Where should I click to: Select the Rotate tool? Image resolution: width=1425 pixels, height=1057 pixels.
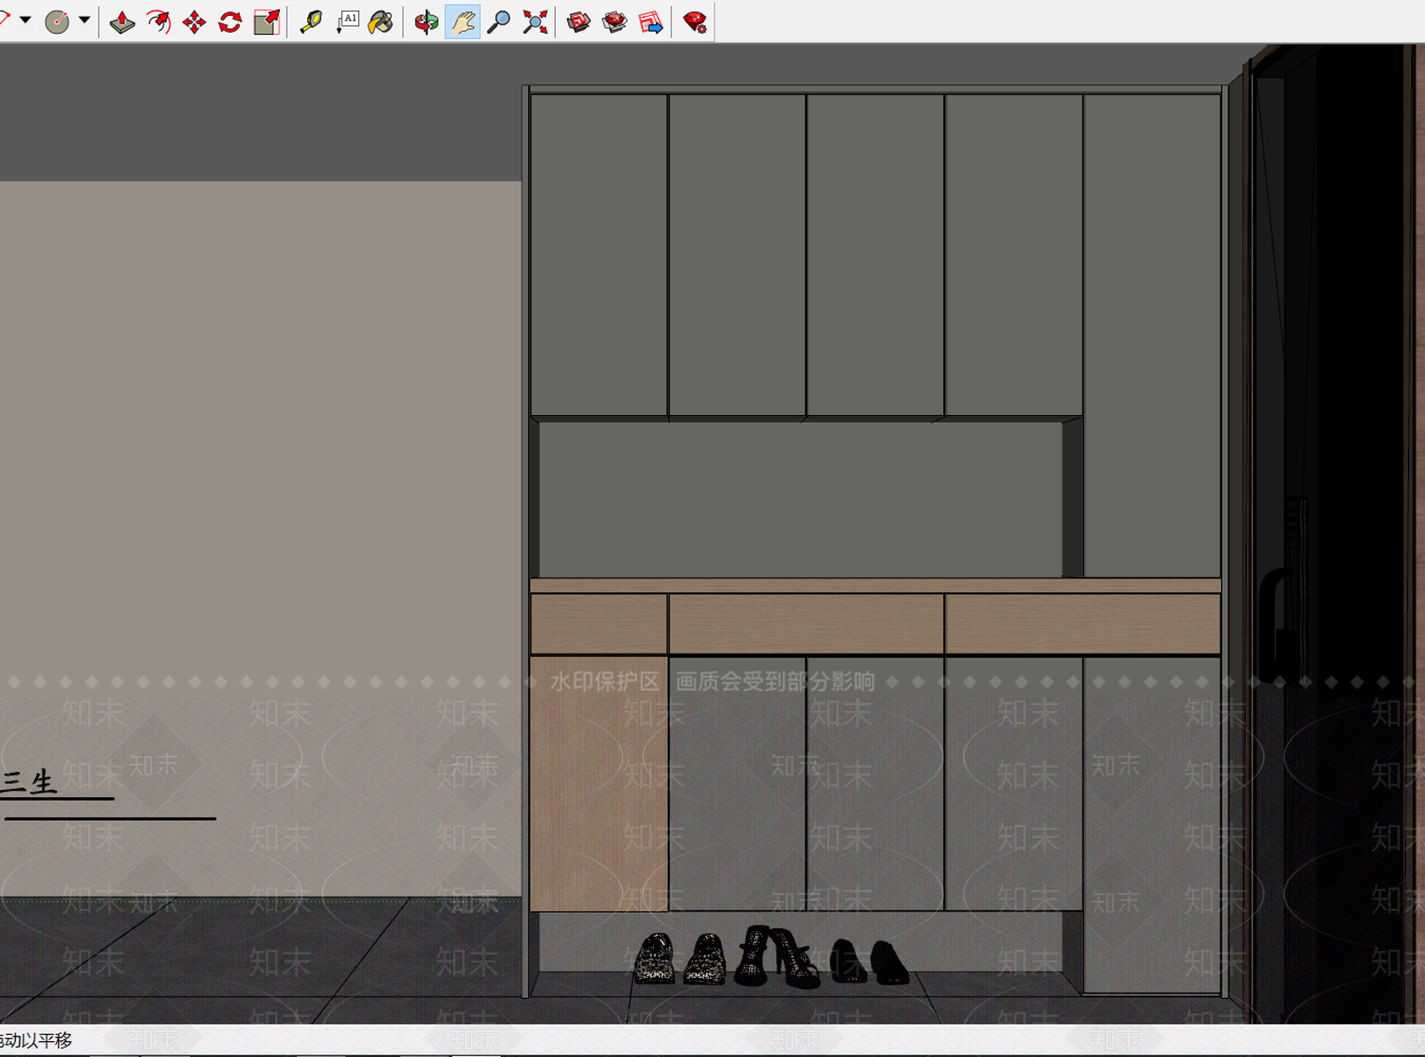[231, 22]
